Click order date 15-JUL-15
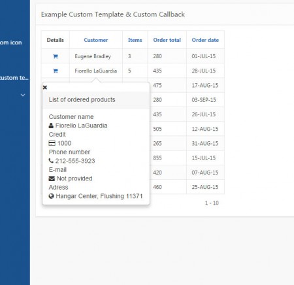The height and width of the screenshot is (285, 294). [204, 158]
